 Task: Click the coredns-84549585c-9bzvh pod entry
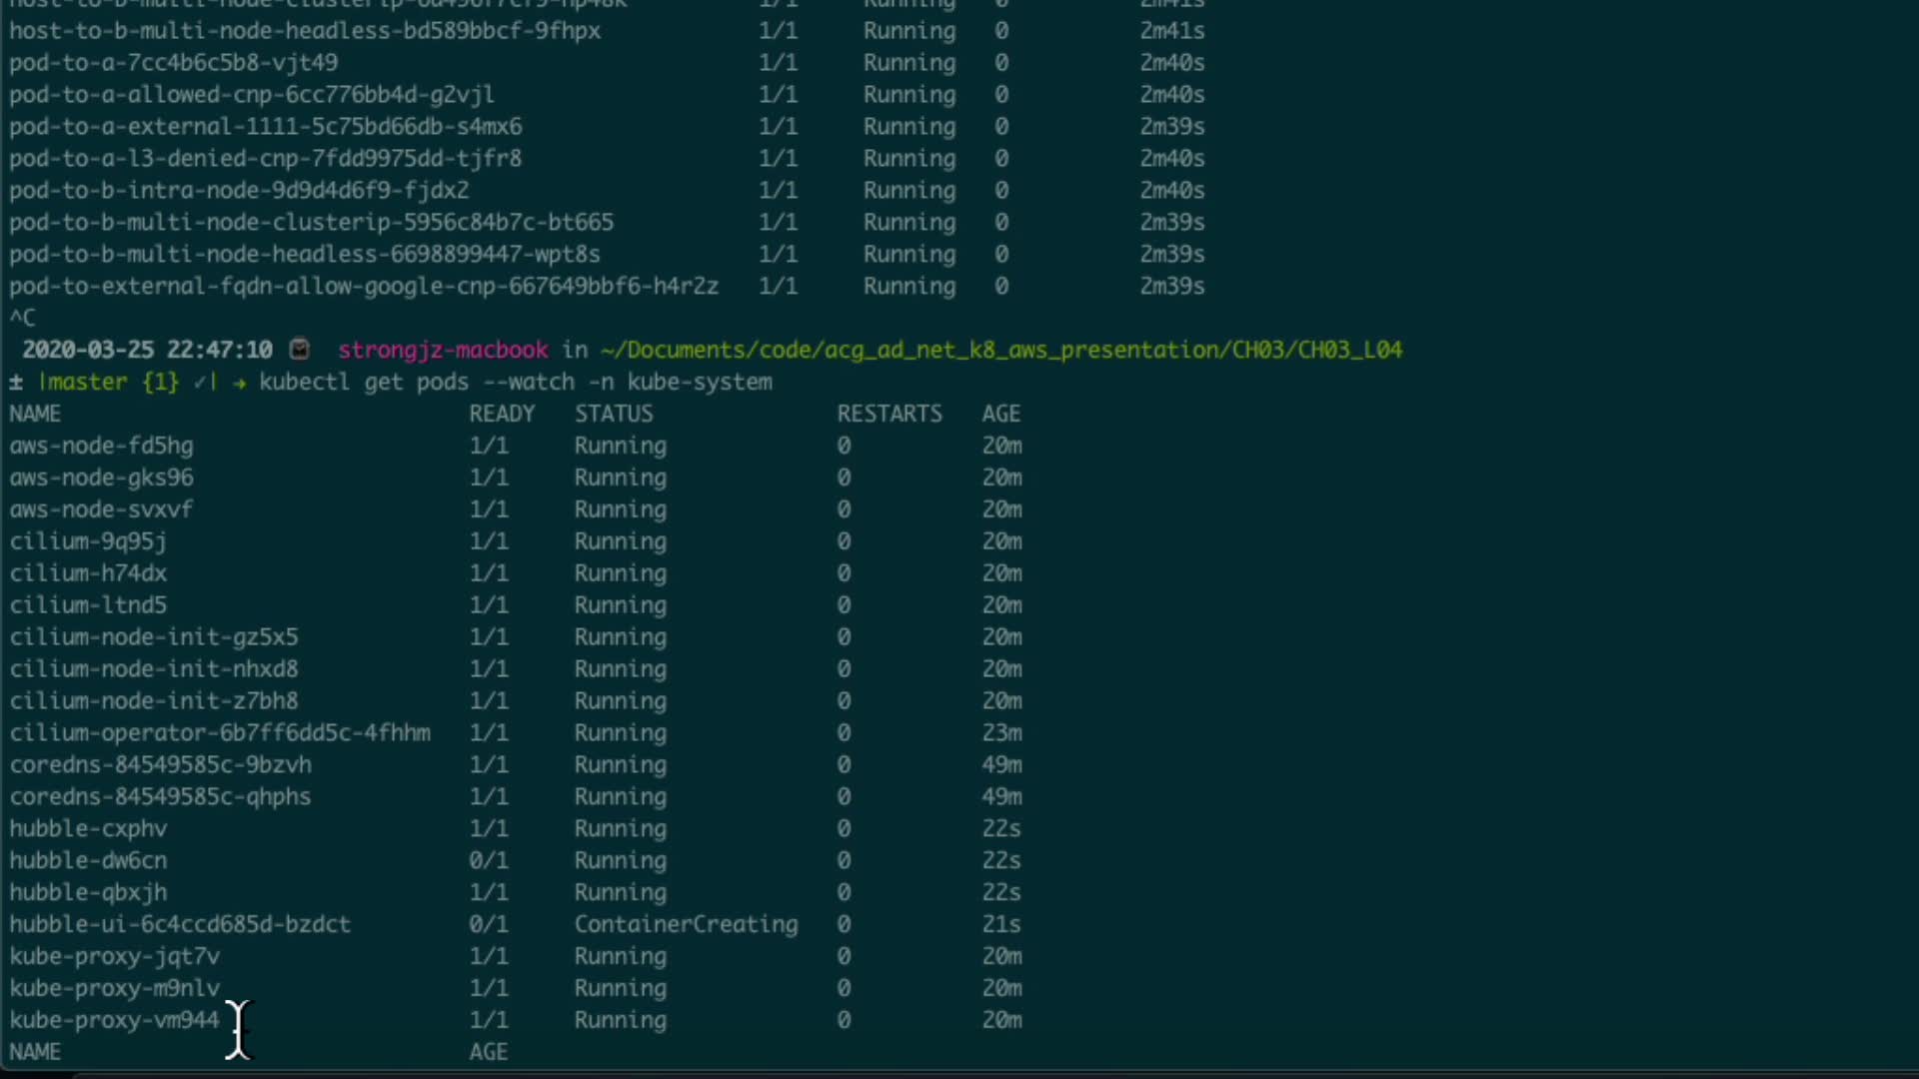(x=160, y=764)
